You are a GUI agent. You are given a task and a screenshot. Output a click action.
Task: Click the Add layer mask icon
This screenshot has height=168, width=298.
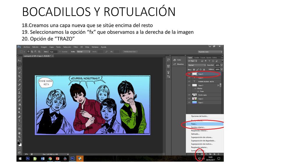pyautogui.click(x=202, y=154)
